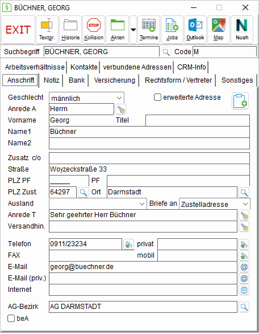Click the Suchbegriff input field
The height and width of the screenshot is (334, 259).
tap(102, 51)
